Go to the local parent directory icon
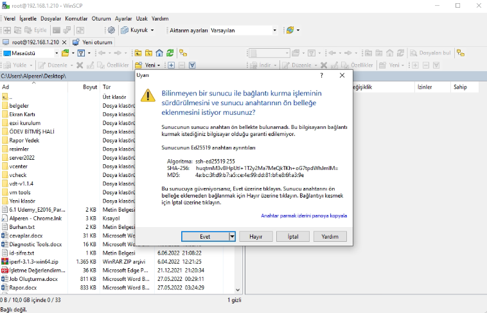This screenshot has height=313, width=487. [x=138, y=53]
